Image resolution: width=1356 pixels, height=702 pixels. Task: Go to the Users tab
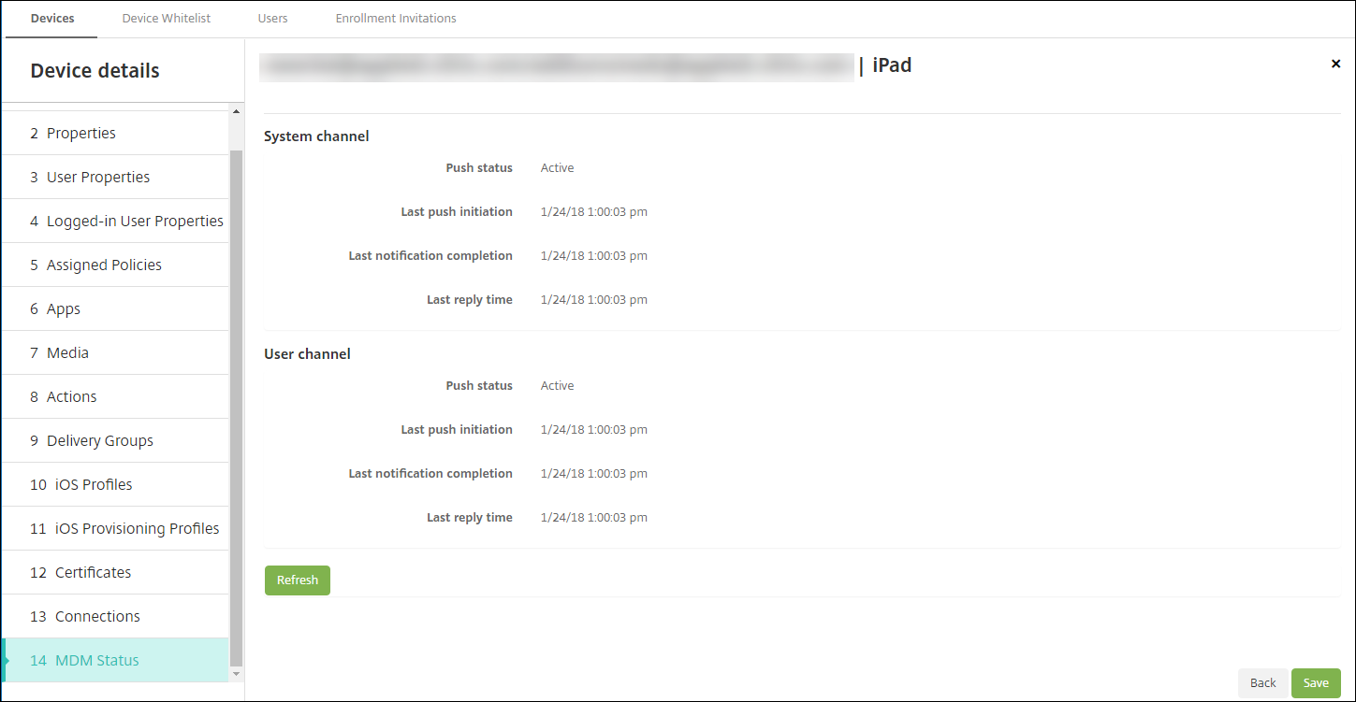273,19
